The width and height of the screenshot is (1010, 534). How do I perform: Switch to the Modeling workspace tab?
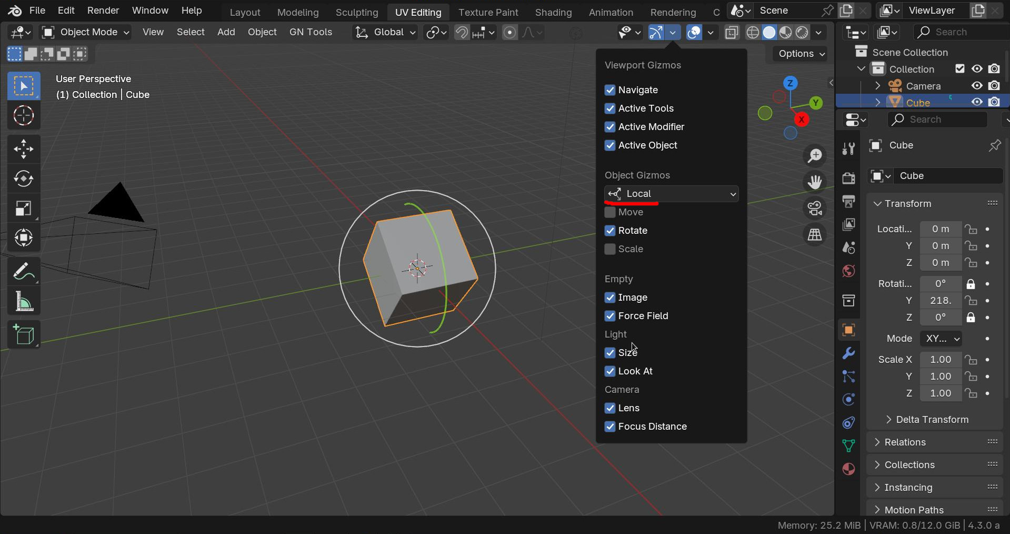pyautogui.click(x=298, y=12)
